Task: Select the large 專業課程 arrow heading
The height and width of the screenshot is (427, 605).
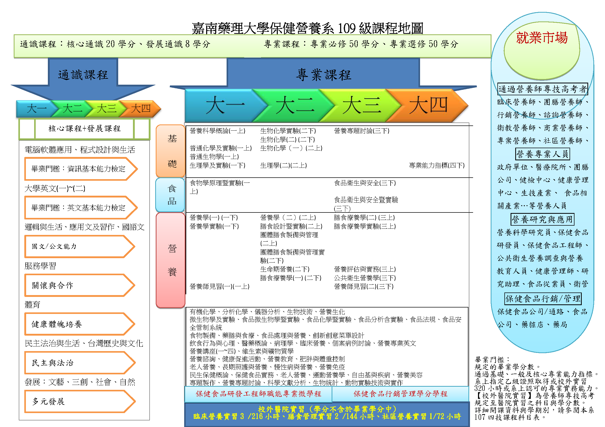Action: pos(323,75)
